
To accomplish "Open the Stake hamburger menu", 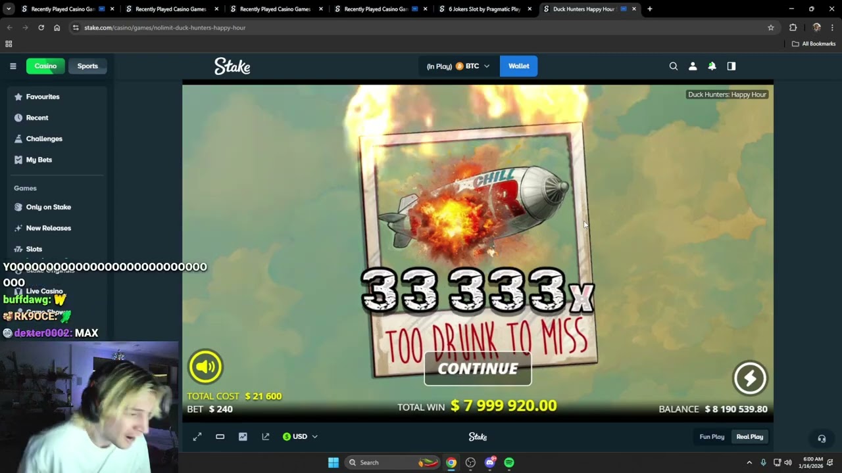I will [x=12, y=66].
